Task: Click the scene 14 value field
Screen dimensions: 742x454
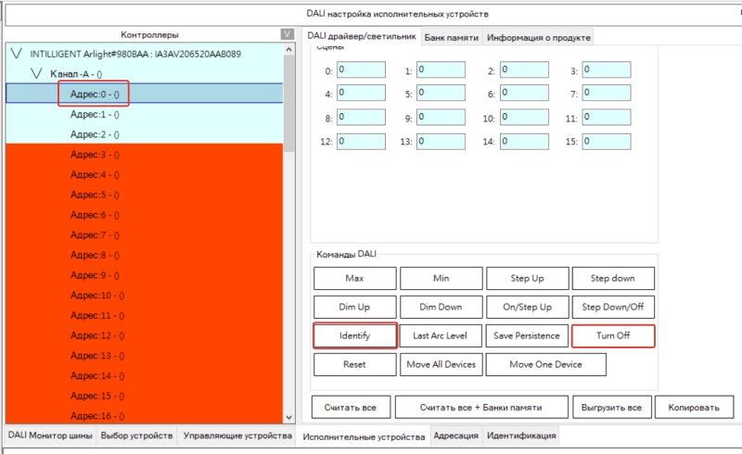Action: (x=525, y=142)
